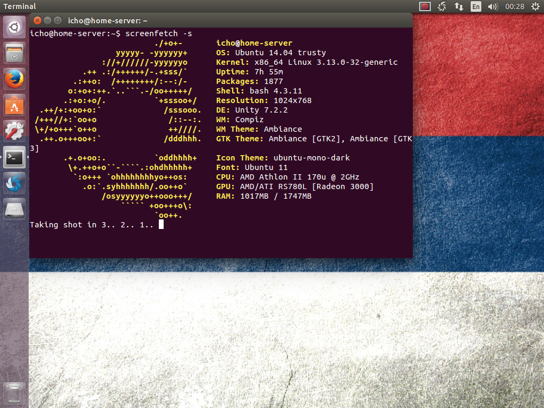Click the Taking shot in 3.. 2.. 1.. line
The image size is (544, 408).
tap(91, 225)
